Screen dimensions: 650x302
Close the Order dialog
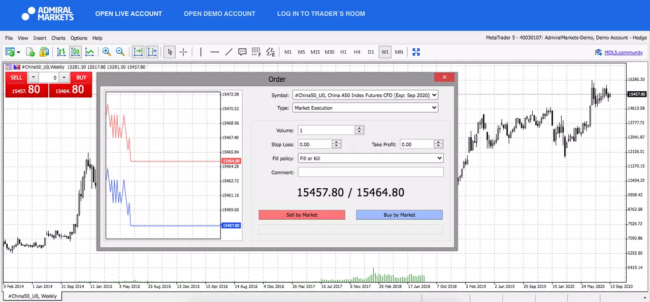point(444,77)
